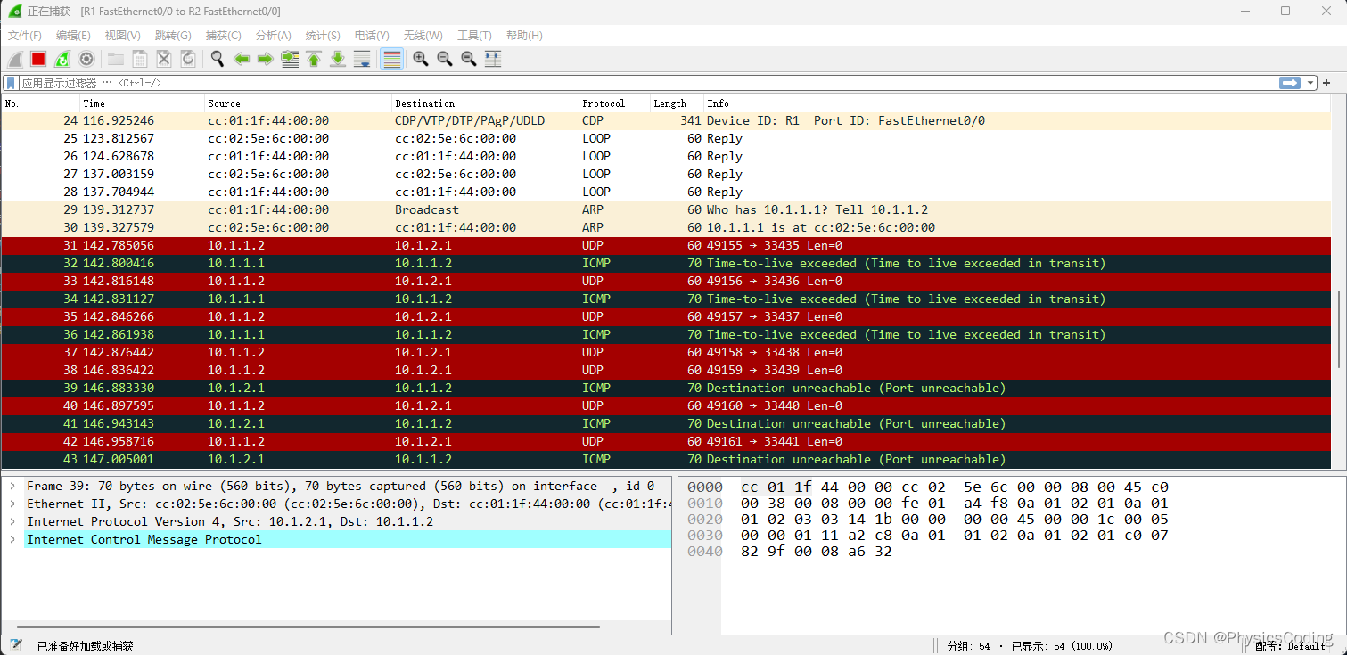This screenshot has width=1347, height=655.
Task: Open capture options gear icon
Action: point(86,59)
